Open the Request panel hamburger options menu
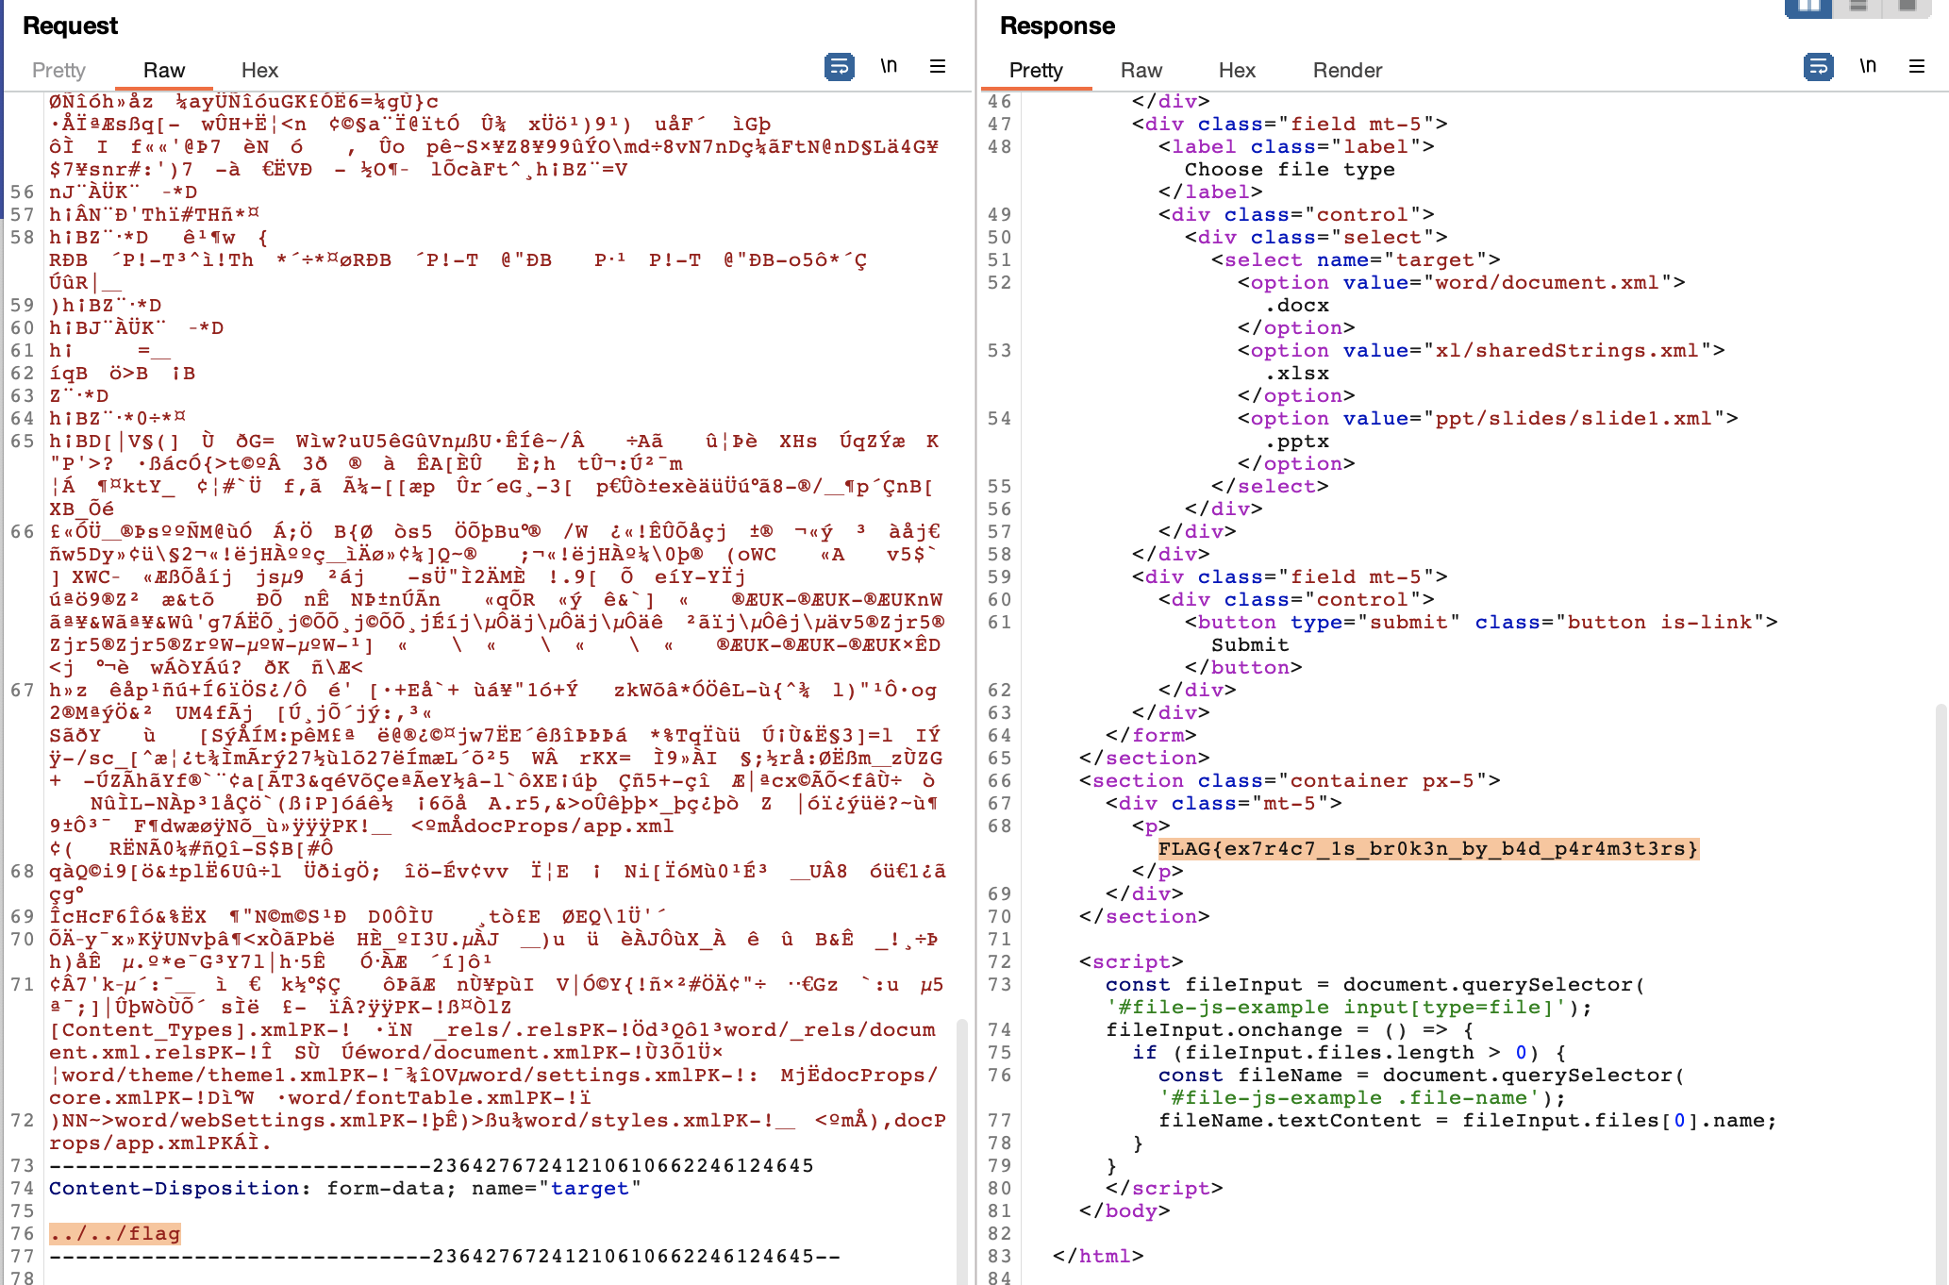 pos(938,66)
